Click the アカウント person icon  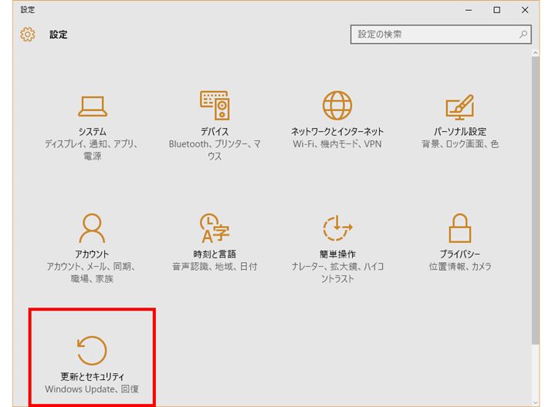pyautogui.click(x=92, y=228)
